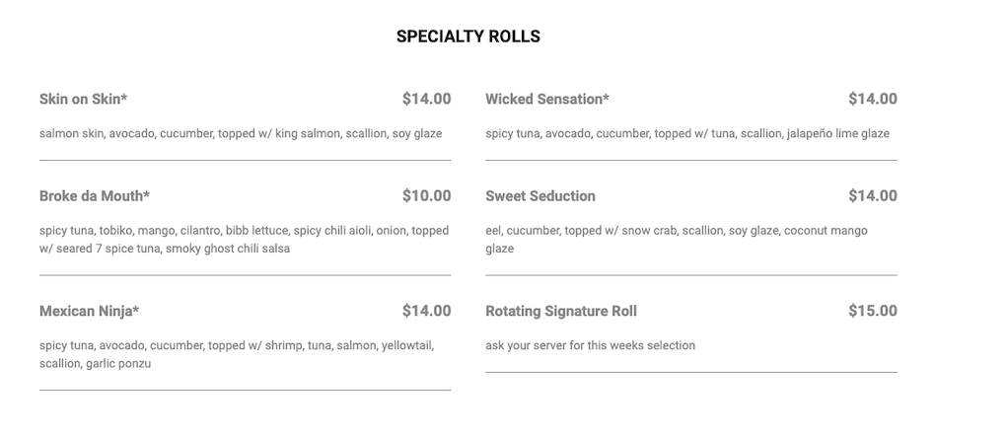The width and height of the screenshot is (1008, 436).
Task: Click the Wicked Sensation $14.00 price
Action: click(872, 99)
